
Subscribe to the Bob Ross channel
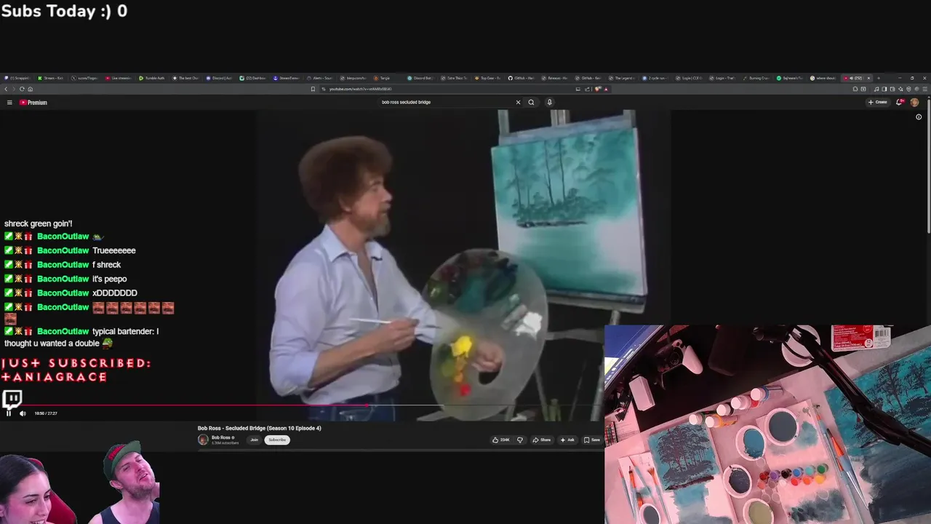point(277,440)
